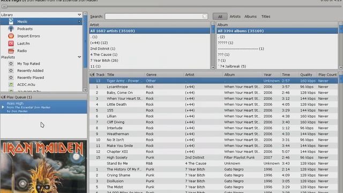Screen dimensions: 343x193
Task: Open the Podcasts source icon
Action: 11,28
